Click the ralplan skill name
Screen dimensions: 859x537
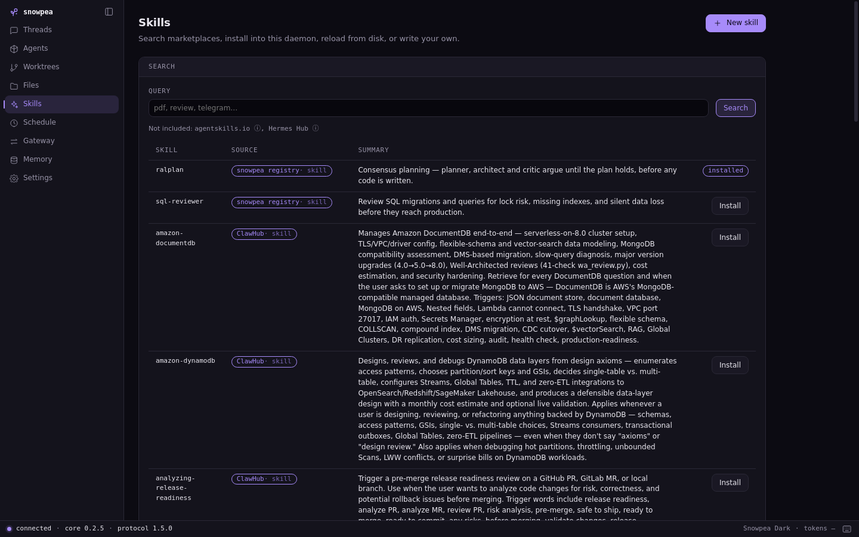[169, 170]
